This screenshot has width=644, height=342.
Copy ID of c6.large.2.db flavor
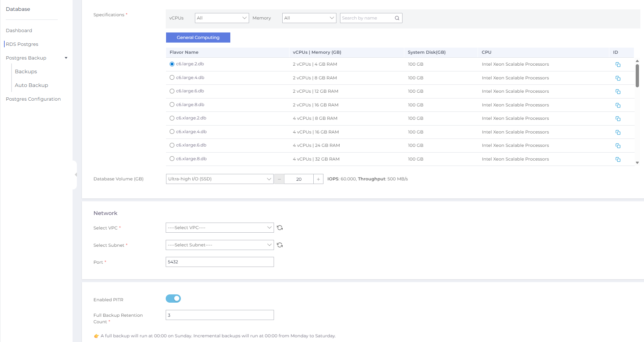(618, 65)
